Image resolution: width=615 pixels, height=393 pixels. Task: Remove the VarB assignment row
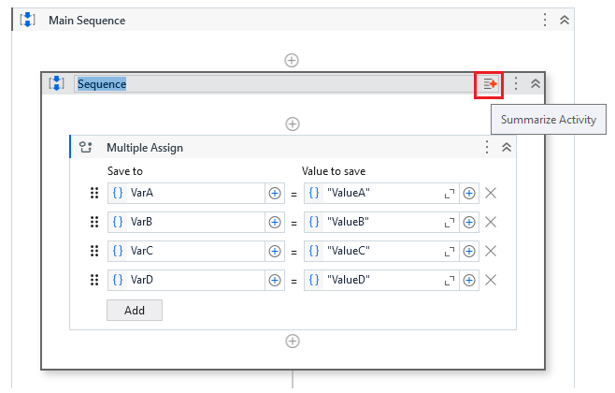tap(491, 222)
